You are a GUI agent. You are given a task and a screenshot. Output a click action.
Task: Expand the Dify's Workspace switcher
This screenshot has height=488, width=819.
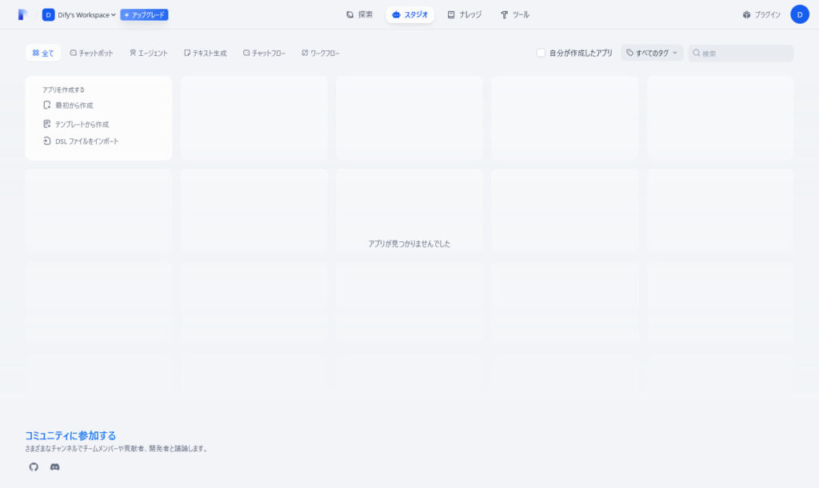(86, 14)
